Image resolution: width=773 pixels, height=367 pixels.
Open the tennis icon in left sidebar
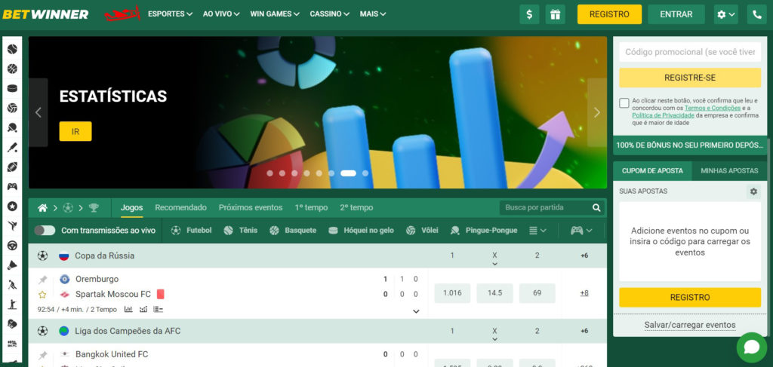coord(12,49)
